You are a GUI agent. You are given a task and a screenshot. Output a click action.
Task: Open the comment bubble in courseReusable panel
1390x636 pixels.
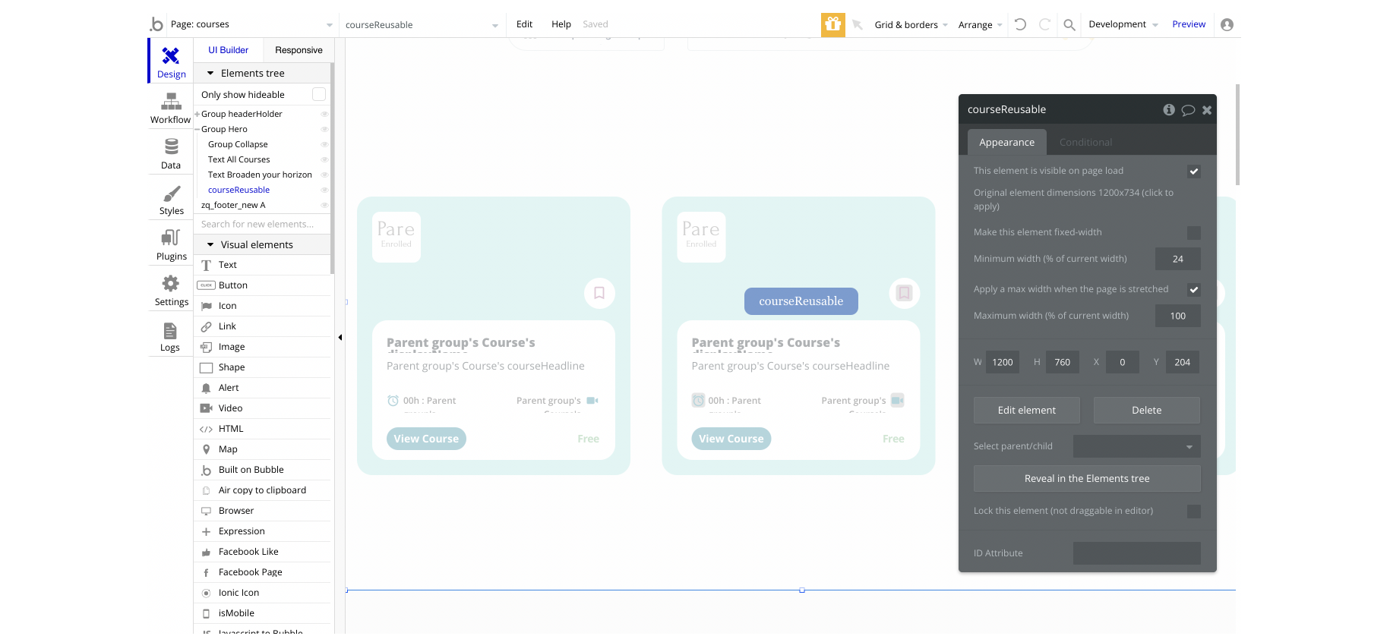tap(1188, 110)
